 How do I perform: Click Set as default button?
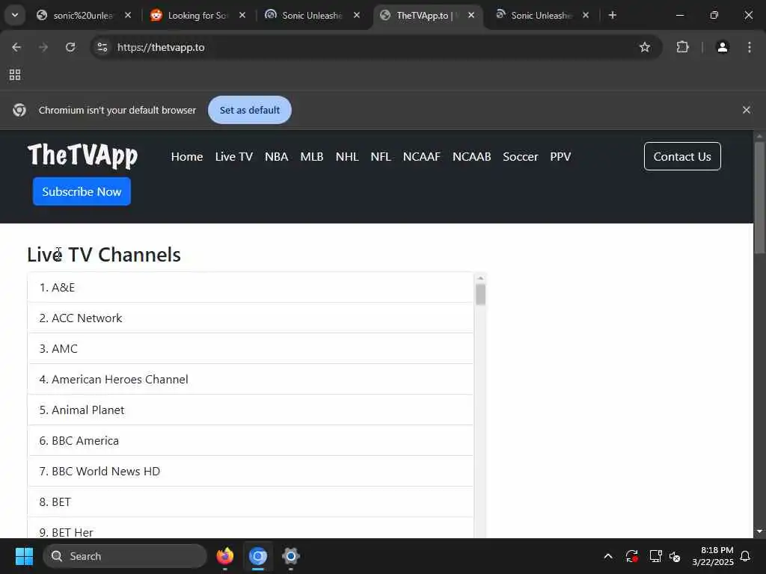point(250,110)
